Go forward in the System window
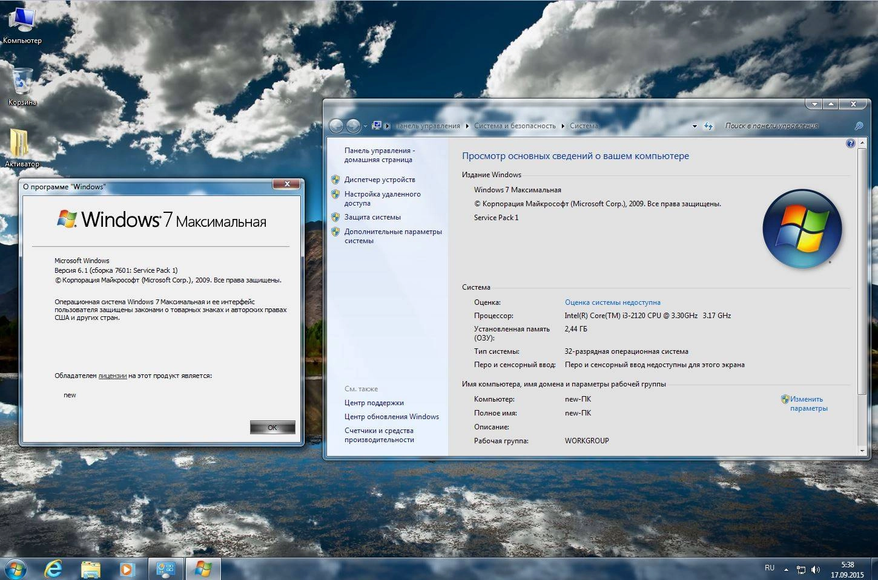This screenshot has width=878, height=580. coord(353,126)
